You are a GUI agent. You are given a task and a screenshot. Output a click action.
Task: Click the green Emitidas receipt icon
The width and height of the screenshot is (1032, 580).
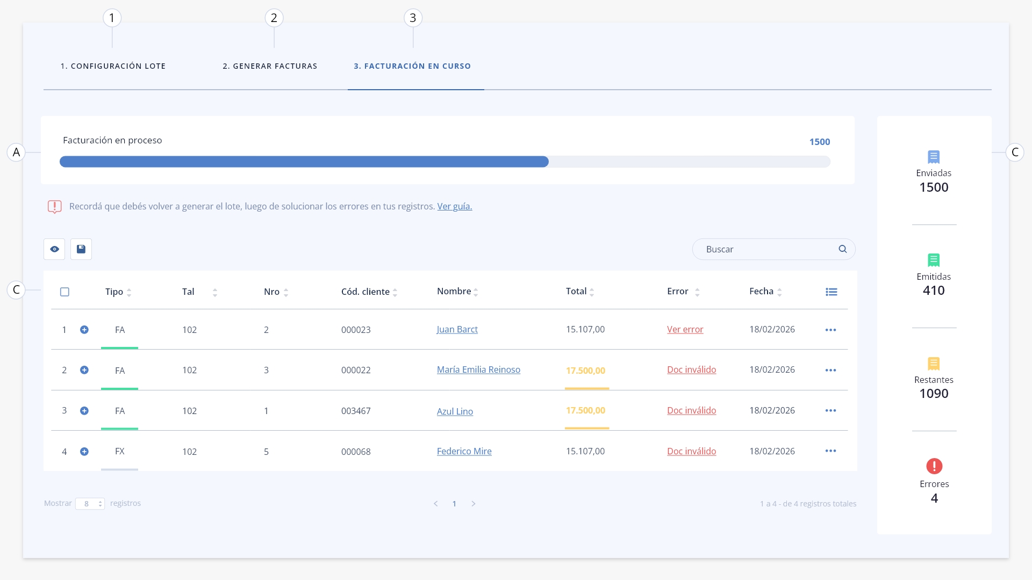(x=934, y=260)
